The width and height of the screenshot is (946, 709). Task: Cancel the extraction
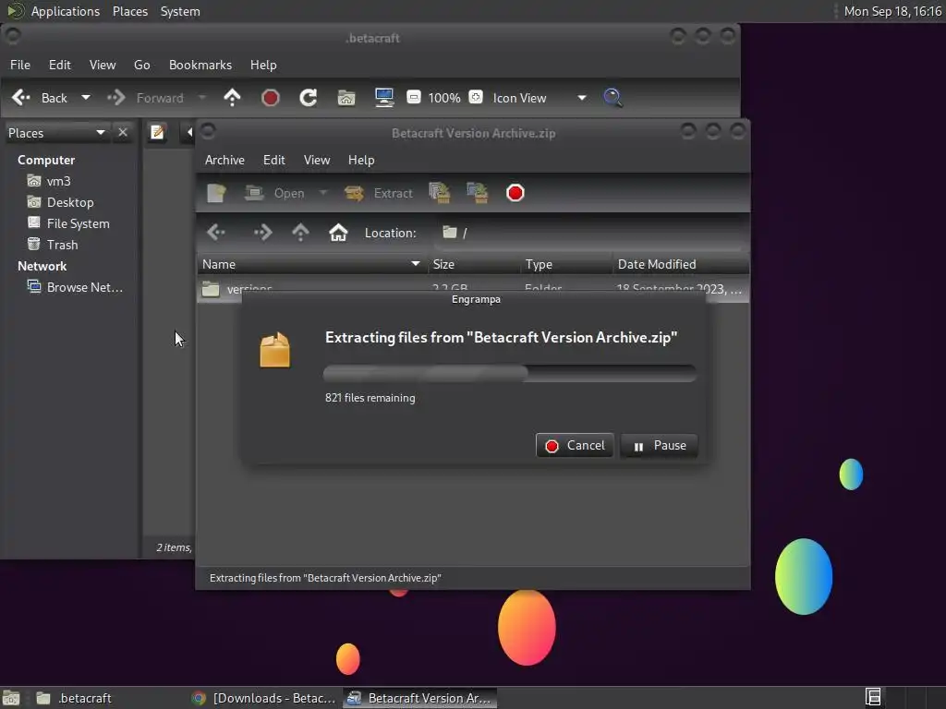[x=575, y=446]
